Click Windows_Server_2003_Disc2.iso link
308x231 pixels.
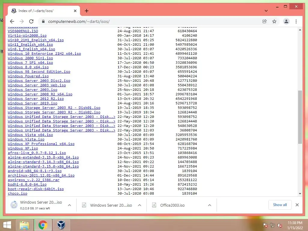(39, 81)
